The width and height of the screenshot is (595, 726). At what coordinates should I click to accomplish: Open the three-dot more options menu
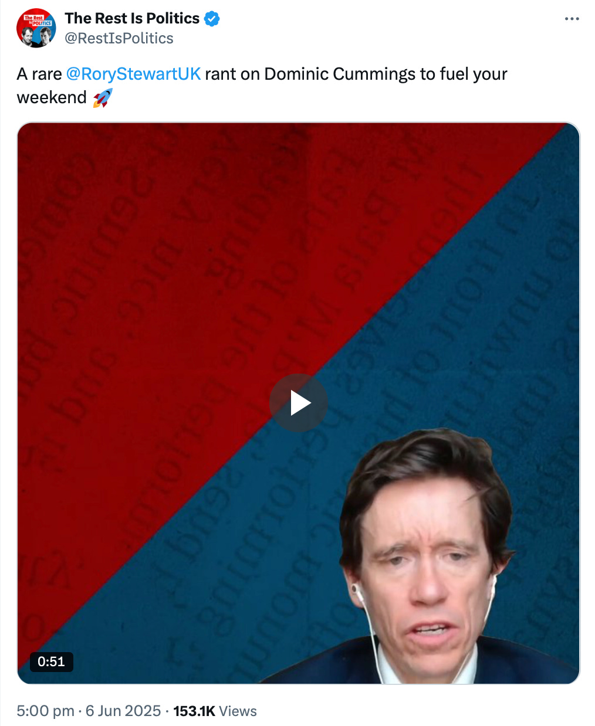(x=572, y=19)
